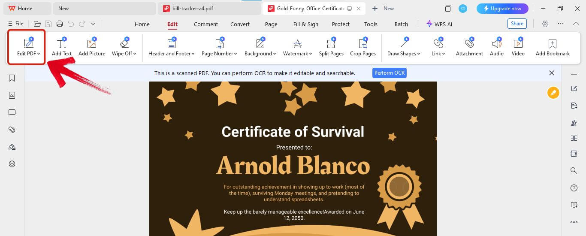Screen dimensions: 586x236
Task: Expand the Watermark dropdown arrow
Action: coord(311,54)
